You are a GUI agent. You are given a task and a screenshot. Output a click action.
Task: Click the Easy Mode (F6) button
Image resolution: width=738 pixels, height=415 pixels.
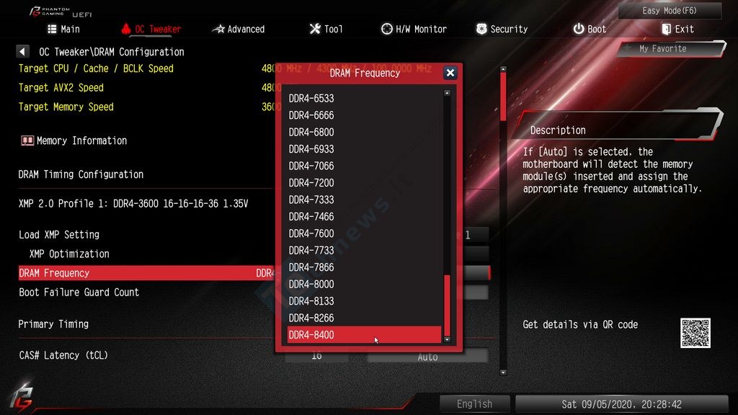670,10
